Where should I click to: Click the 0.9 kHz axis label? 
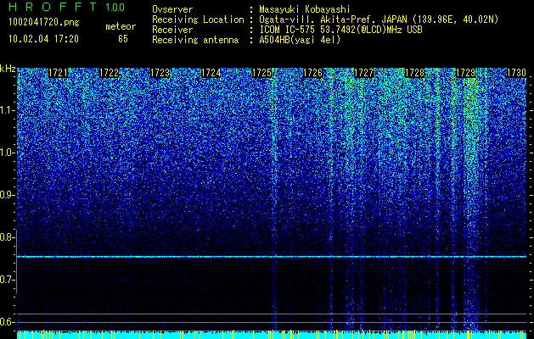[7, 195]
